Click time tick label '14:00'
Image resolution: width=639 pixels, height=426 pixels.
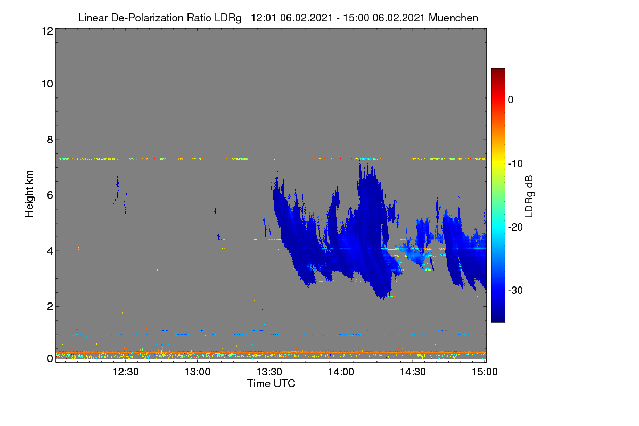341,372
